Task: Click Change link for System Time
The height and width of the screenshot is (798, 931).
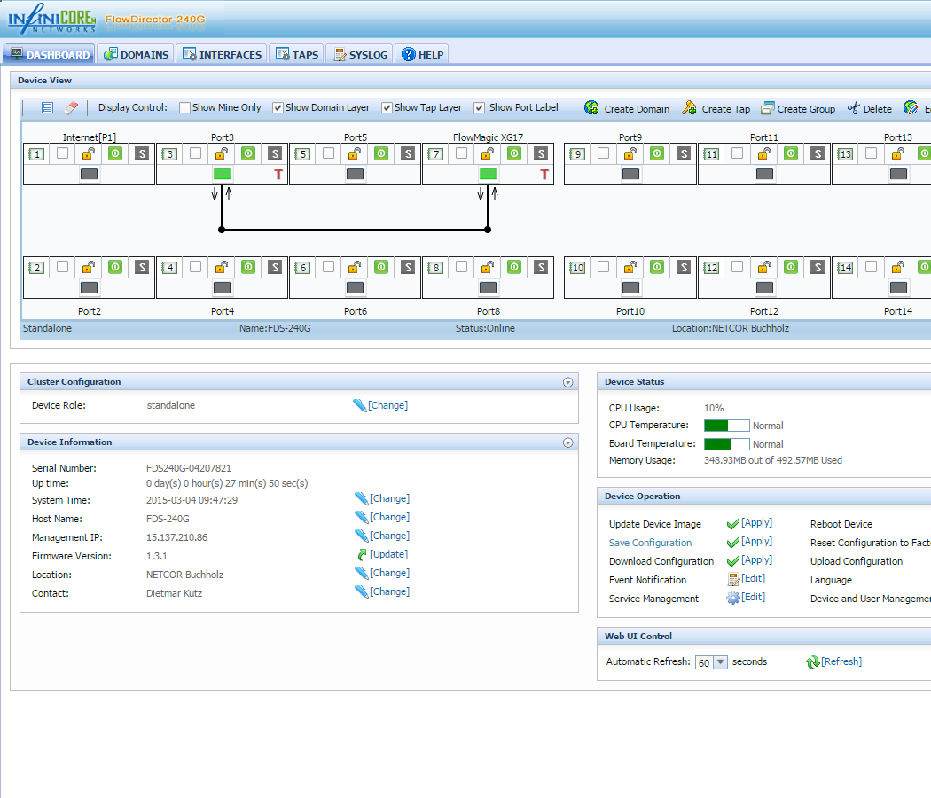Action: (x=389, y=498)
